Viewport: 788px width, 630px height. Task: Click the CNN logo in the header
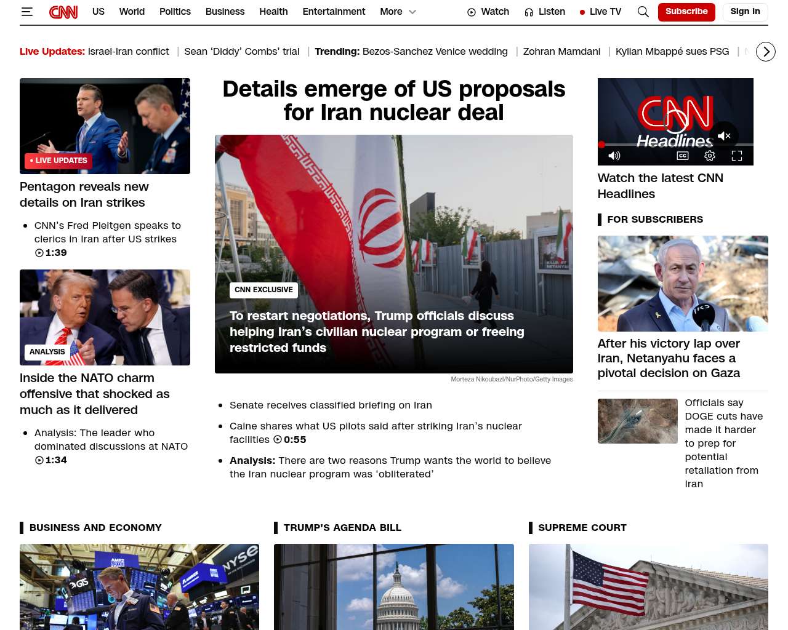[63, 12]
